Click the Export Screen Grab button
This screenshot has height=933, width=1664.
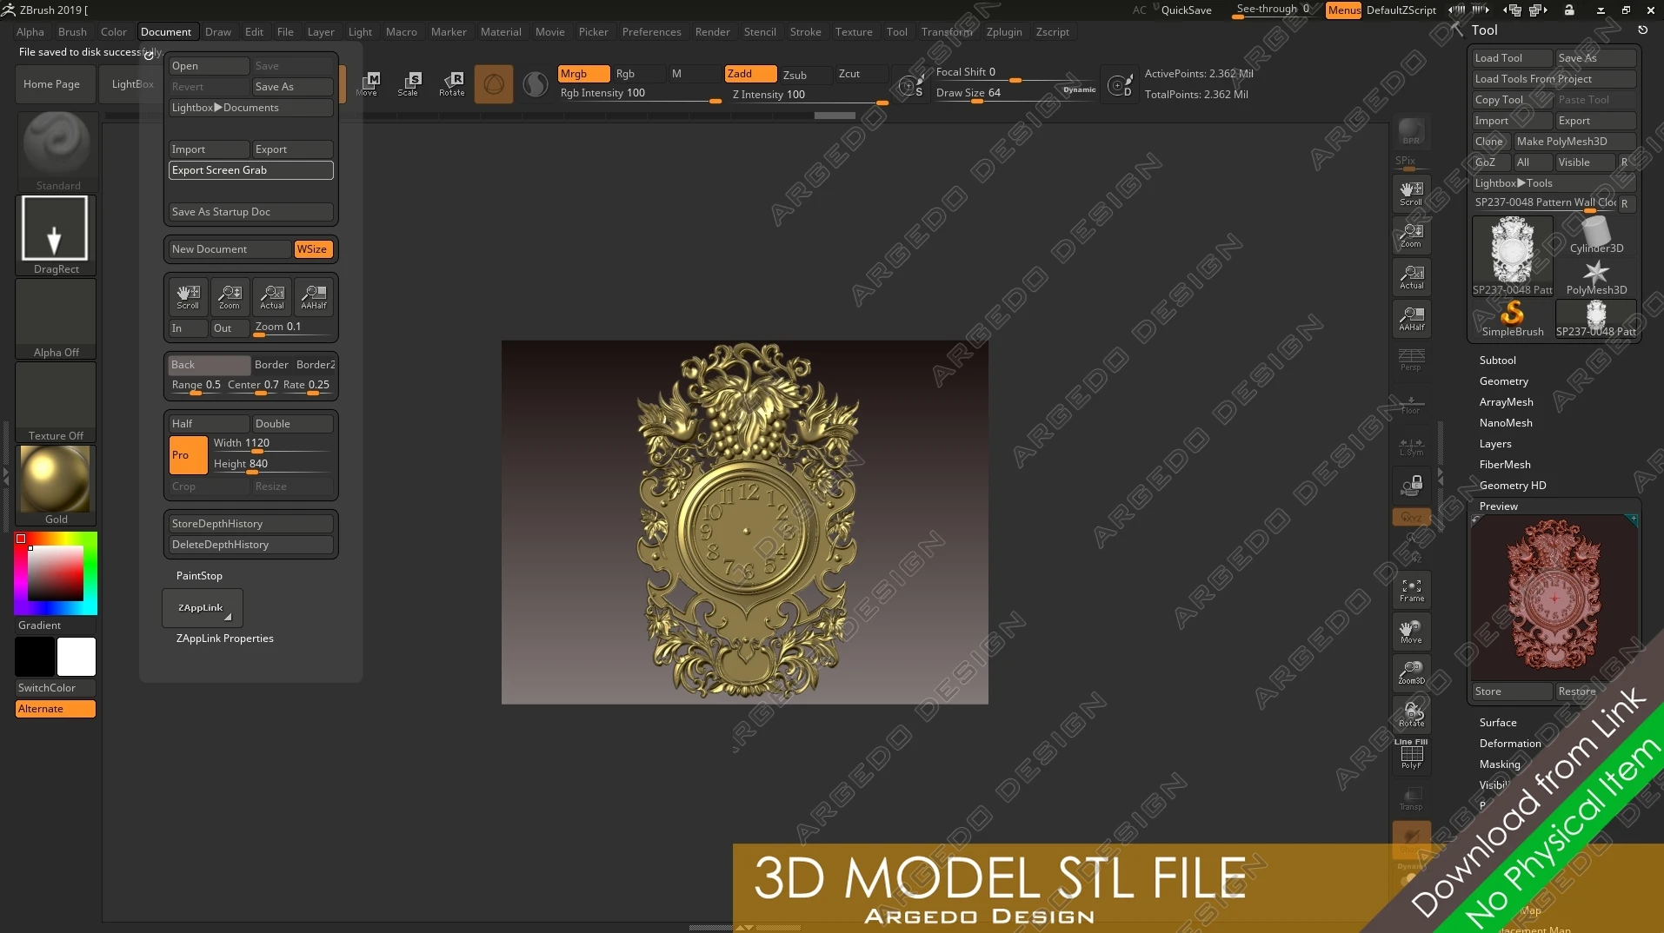[x=250, y=170]
